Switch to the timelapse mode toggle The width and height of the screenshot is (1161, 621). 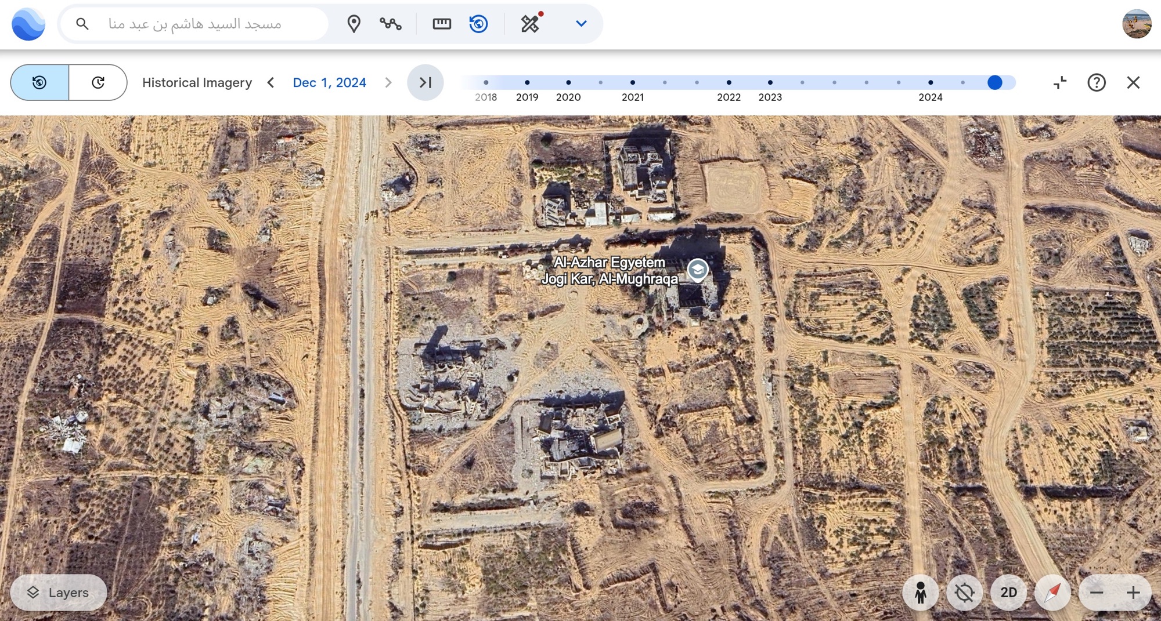tap(98, 82)
